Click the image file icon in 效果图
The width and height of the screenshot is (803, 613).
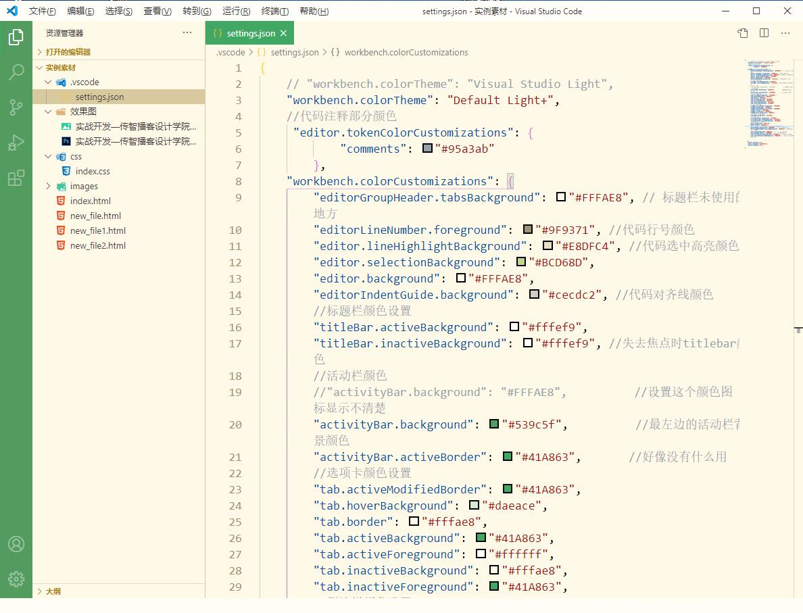pos(66,126)
